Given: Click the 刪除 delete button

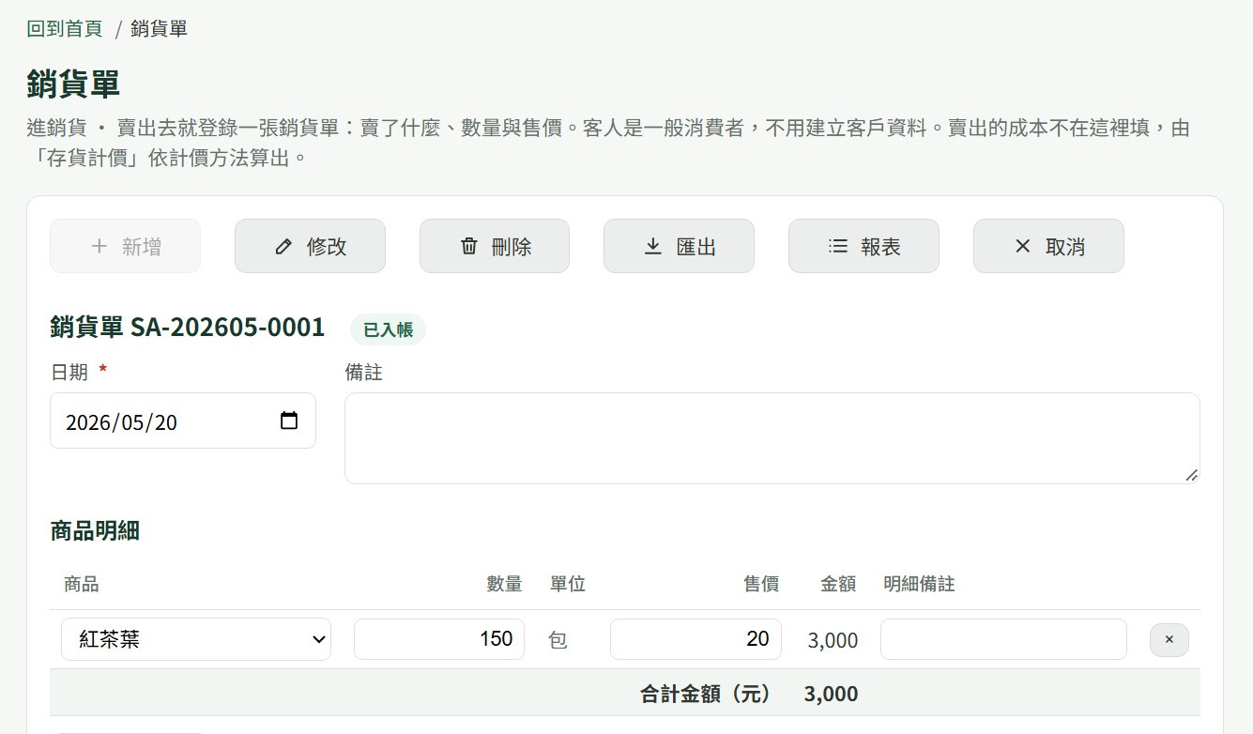Looking at the screenshot, I should [x=494, y=246].
